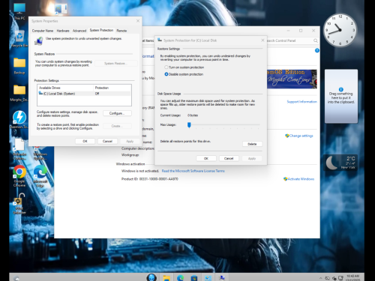Click the taskbar clock showing 10:42 AM
375x281 pixels.
click(352, 277)
